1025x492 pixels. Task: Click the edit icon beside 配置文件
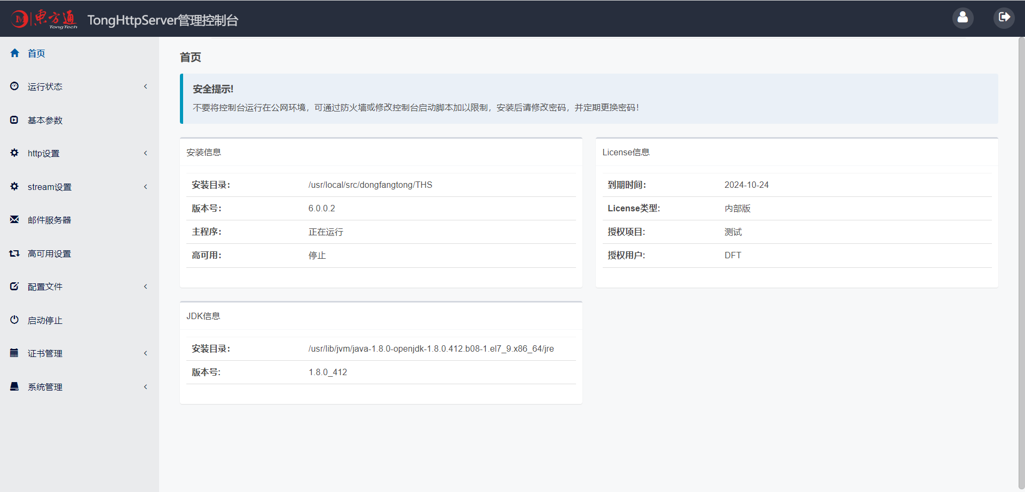pos(14,286)
